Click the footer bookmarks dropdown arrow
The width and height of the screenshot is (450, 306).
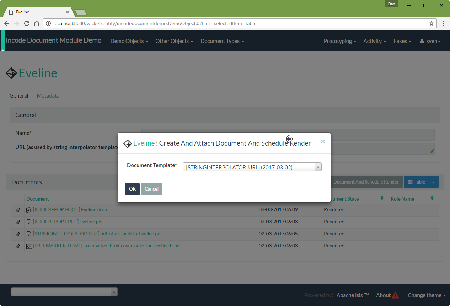[114, 292]
